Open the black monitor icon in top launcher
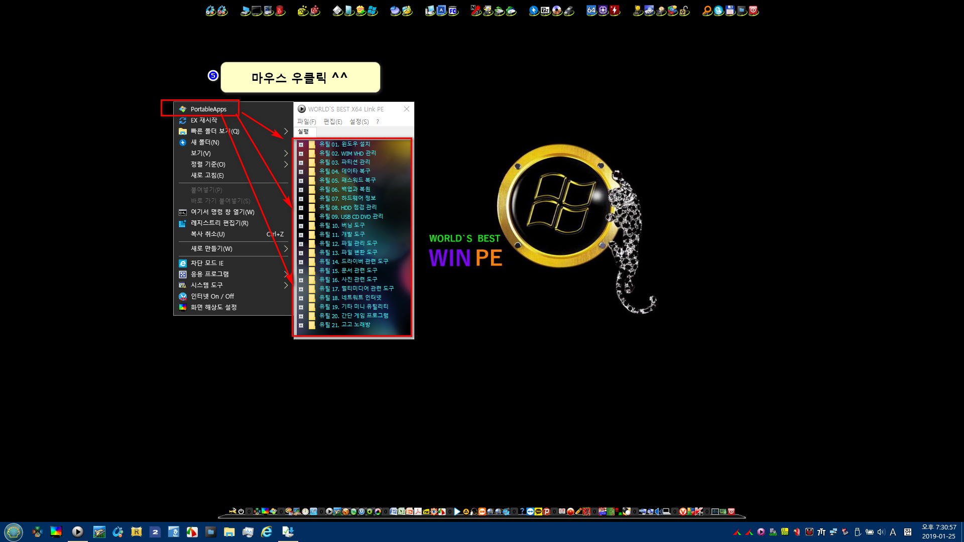This screenshot has width=964, height=542. [257, 11]
